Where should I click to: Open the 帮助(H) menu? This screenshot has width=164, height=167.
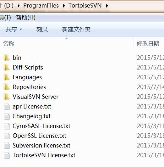25,18
